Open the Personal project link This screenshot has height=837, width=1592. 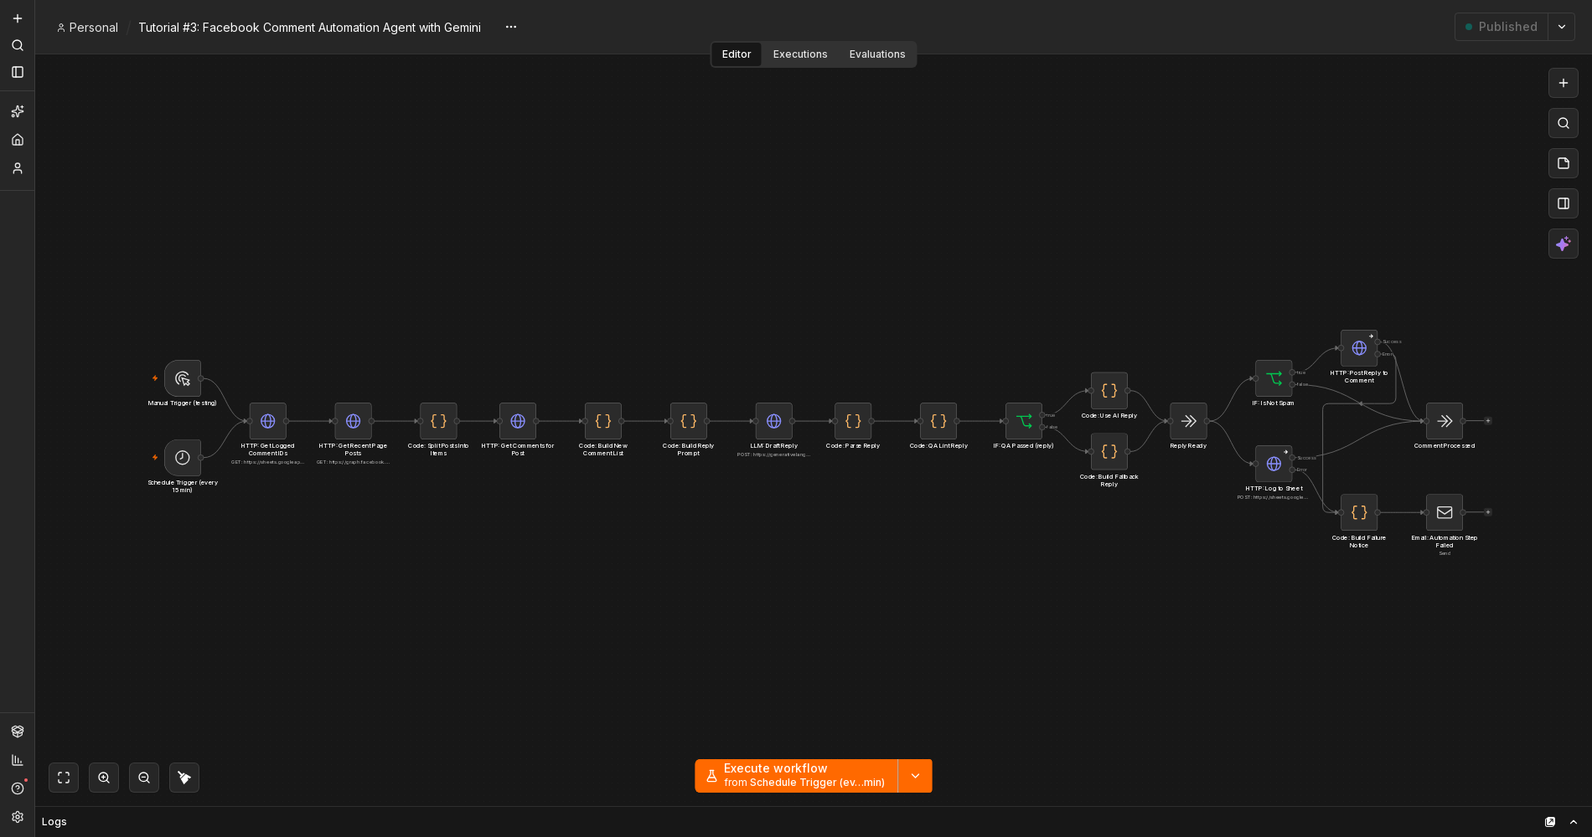click(x=87, y=28)
